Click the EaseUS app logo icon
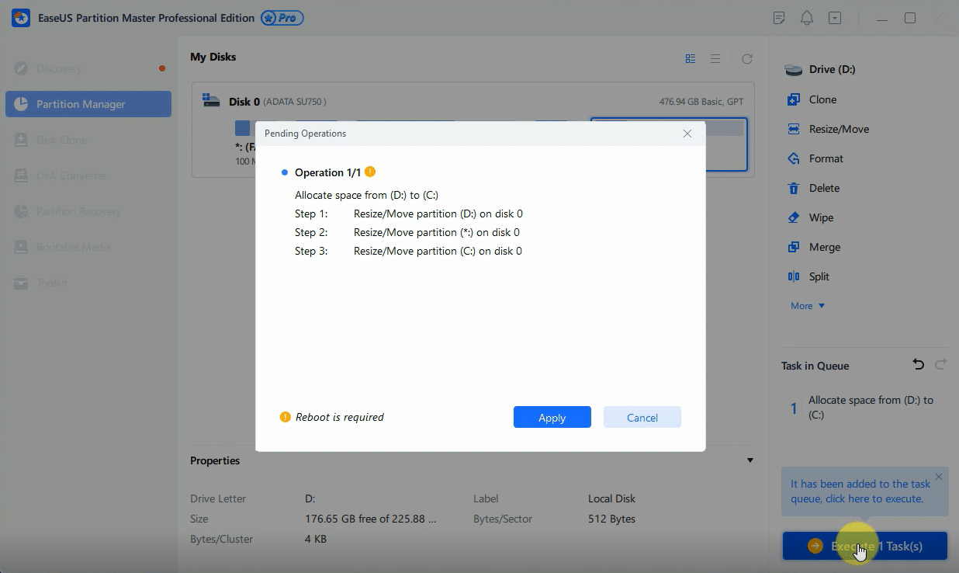Image resolution: width=959 pixels, height=573 pixels. tap(21, 18)
